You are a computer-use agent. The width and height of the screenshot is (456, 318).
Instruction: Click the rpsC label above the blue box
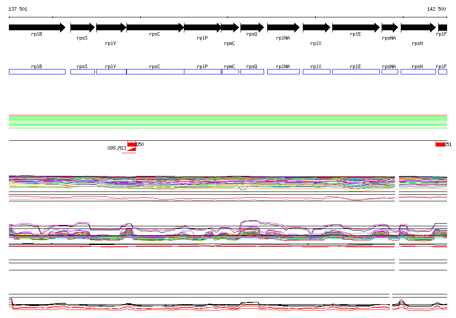tap(155, 67)
